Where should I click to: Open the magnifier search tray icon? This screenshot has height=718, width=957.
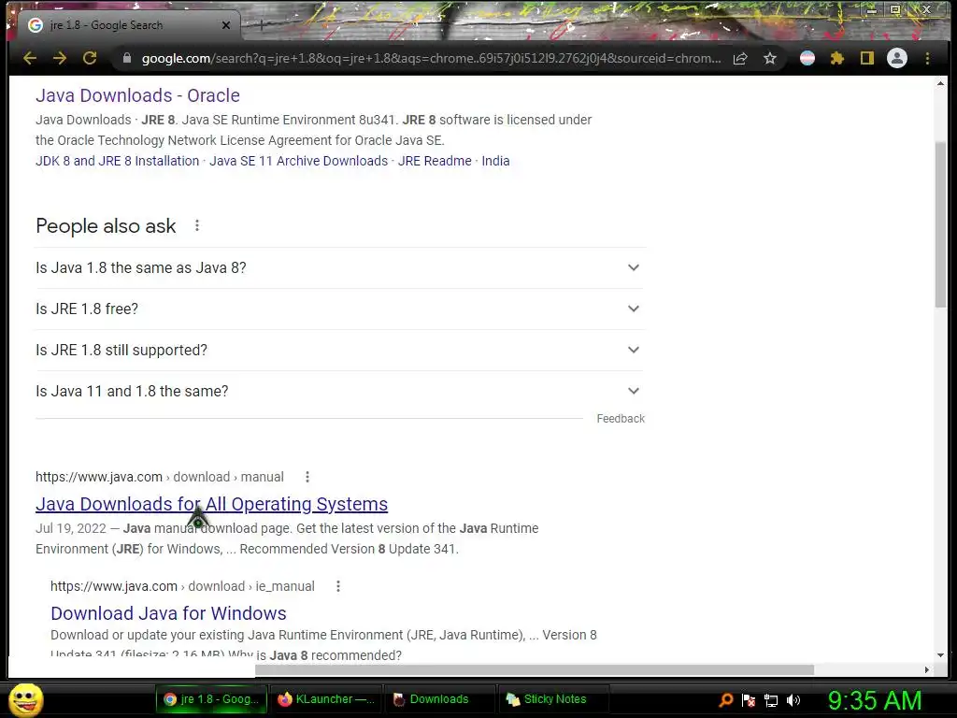tap(725, 700)
